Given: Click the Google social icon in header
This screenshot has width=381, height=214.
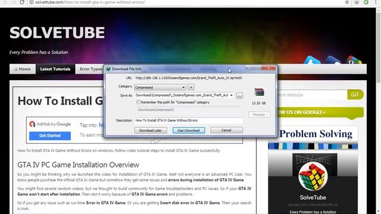Looking at the screenshot, I should [354, 61].
